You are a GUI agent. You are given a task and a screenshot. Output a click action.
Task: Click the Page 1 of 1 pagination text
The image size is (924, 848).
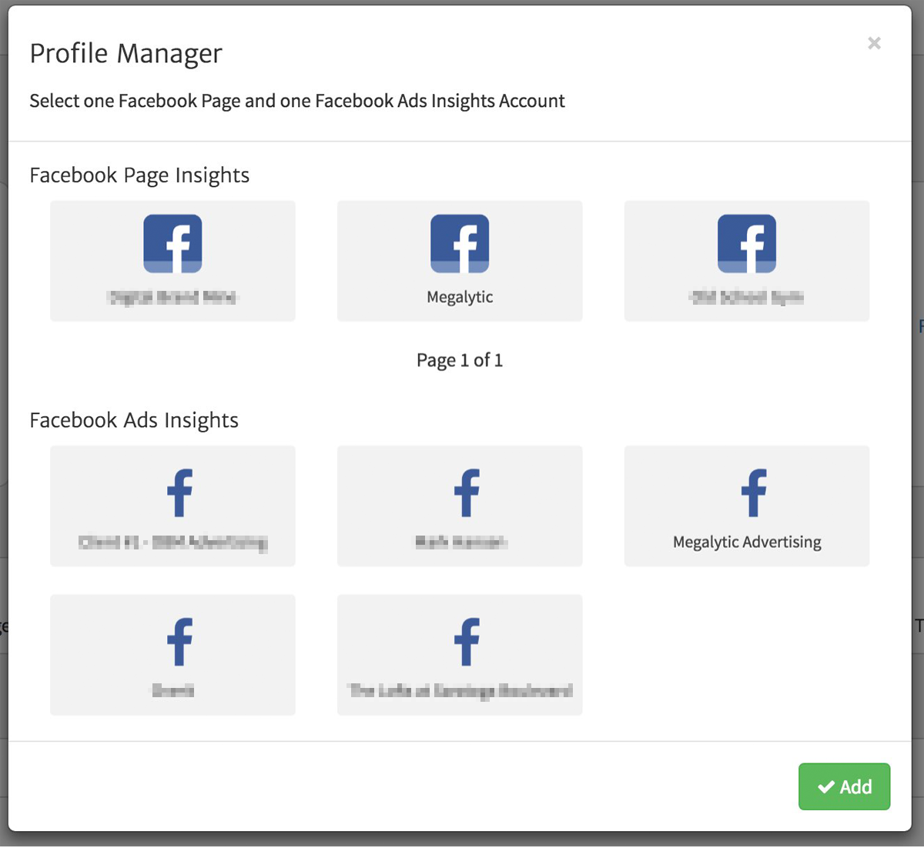460,360
